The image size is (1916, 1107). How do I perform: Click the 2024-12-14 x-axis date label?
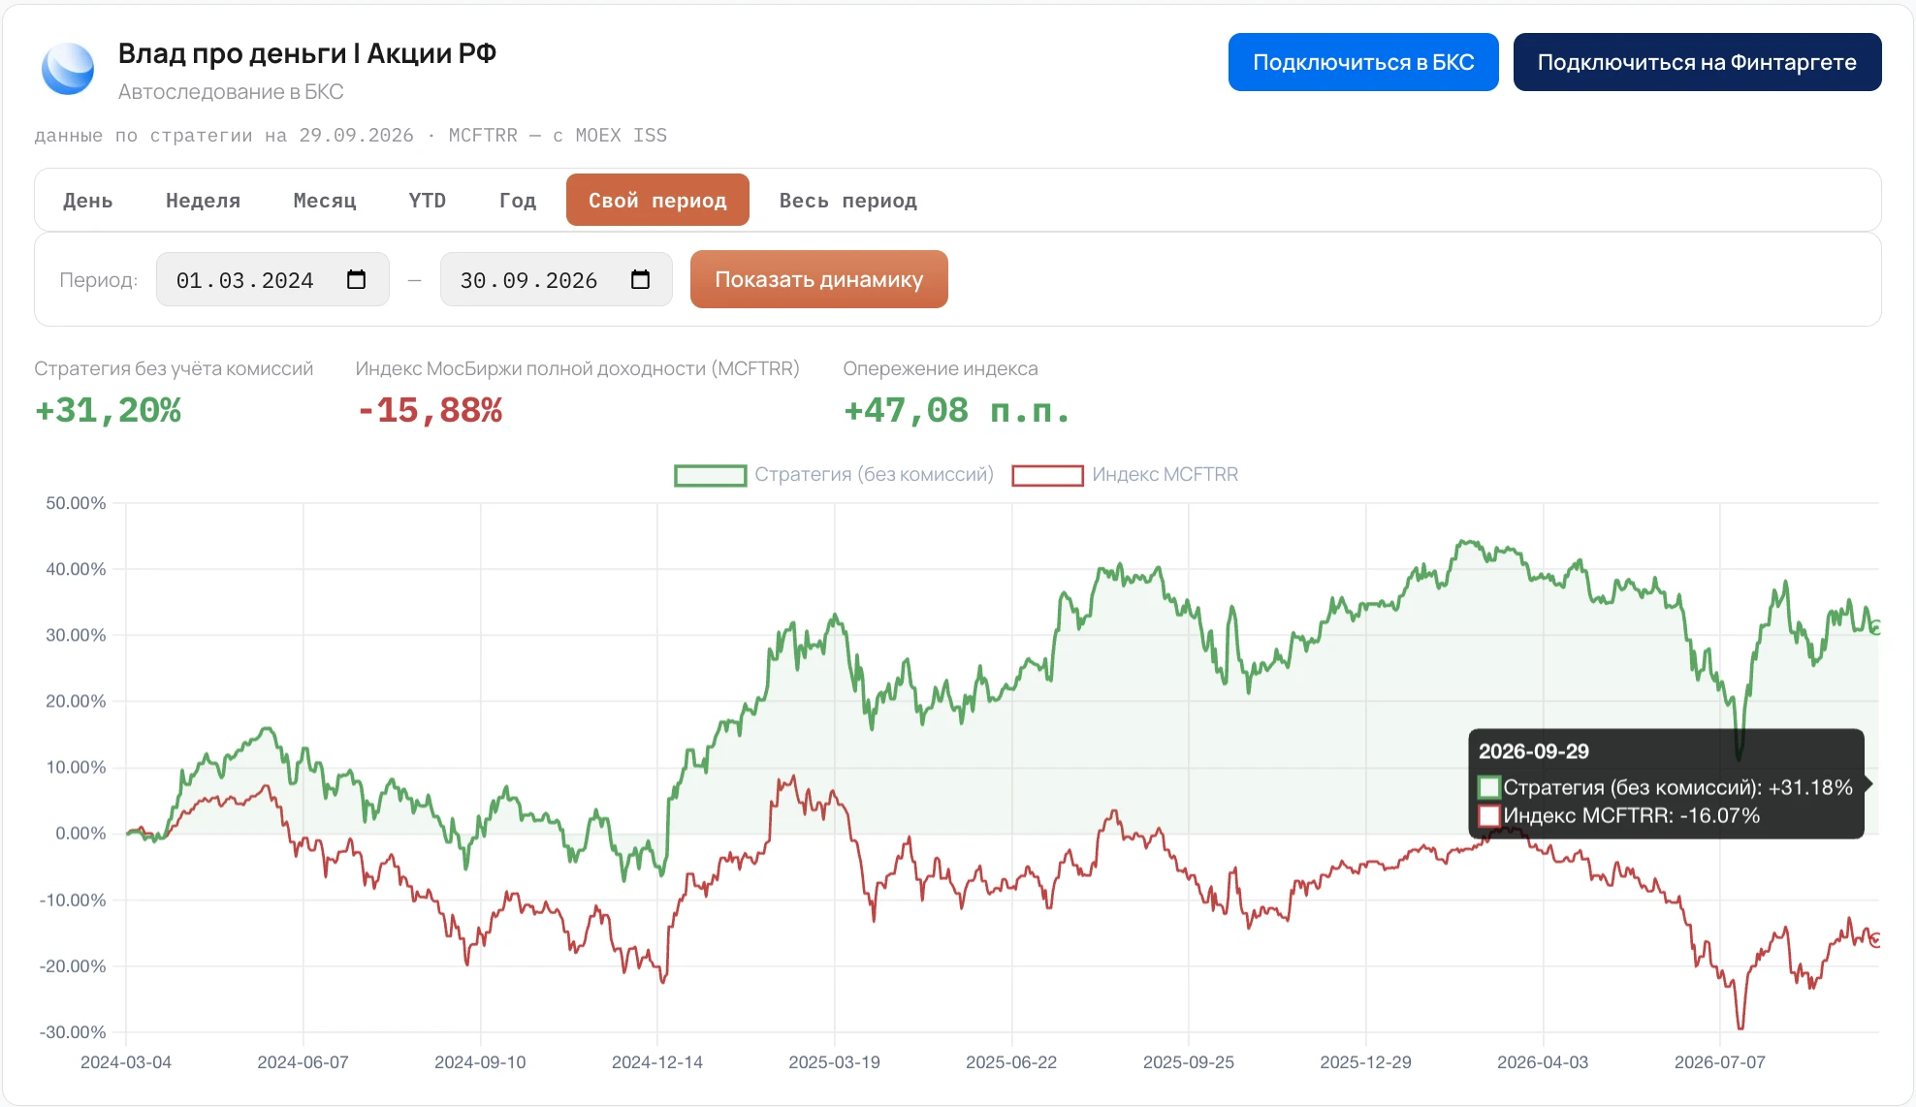[x=657, y=1062]
